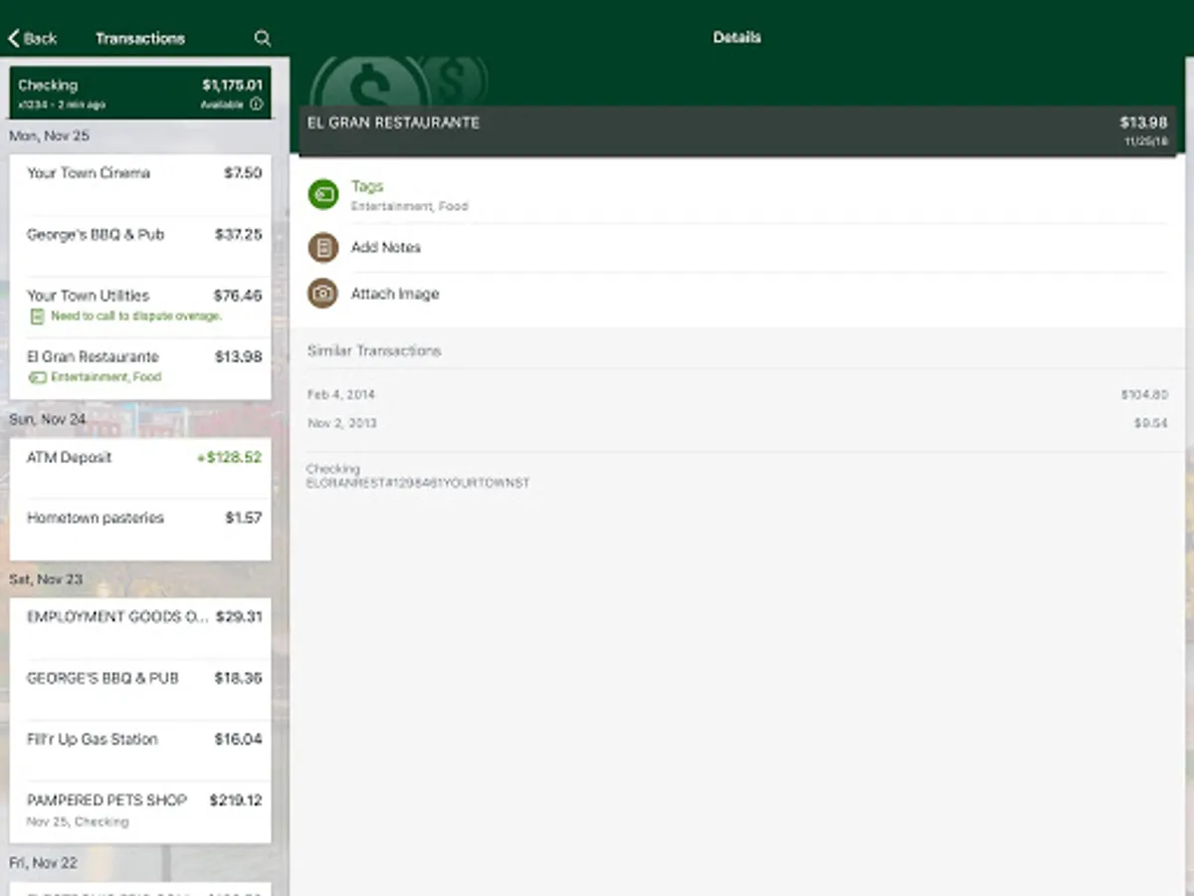The width and height of the screenshot is (1194, 896).
Task: Go back using the Back chevron
Action: 33,38
